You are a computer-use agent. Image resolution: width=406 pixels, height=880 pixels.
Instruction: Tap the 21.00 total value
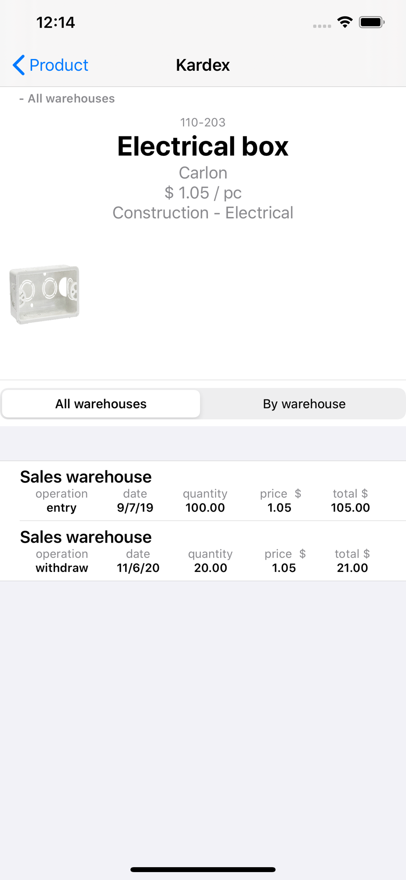(352, 568)
